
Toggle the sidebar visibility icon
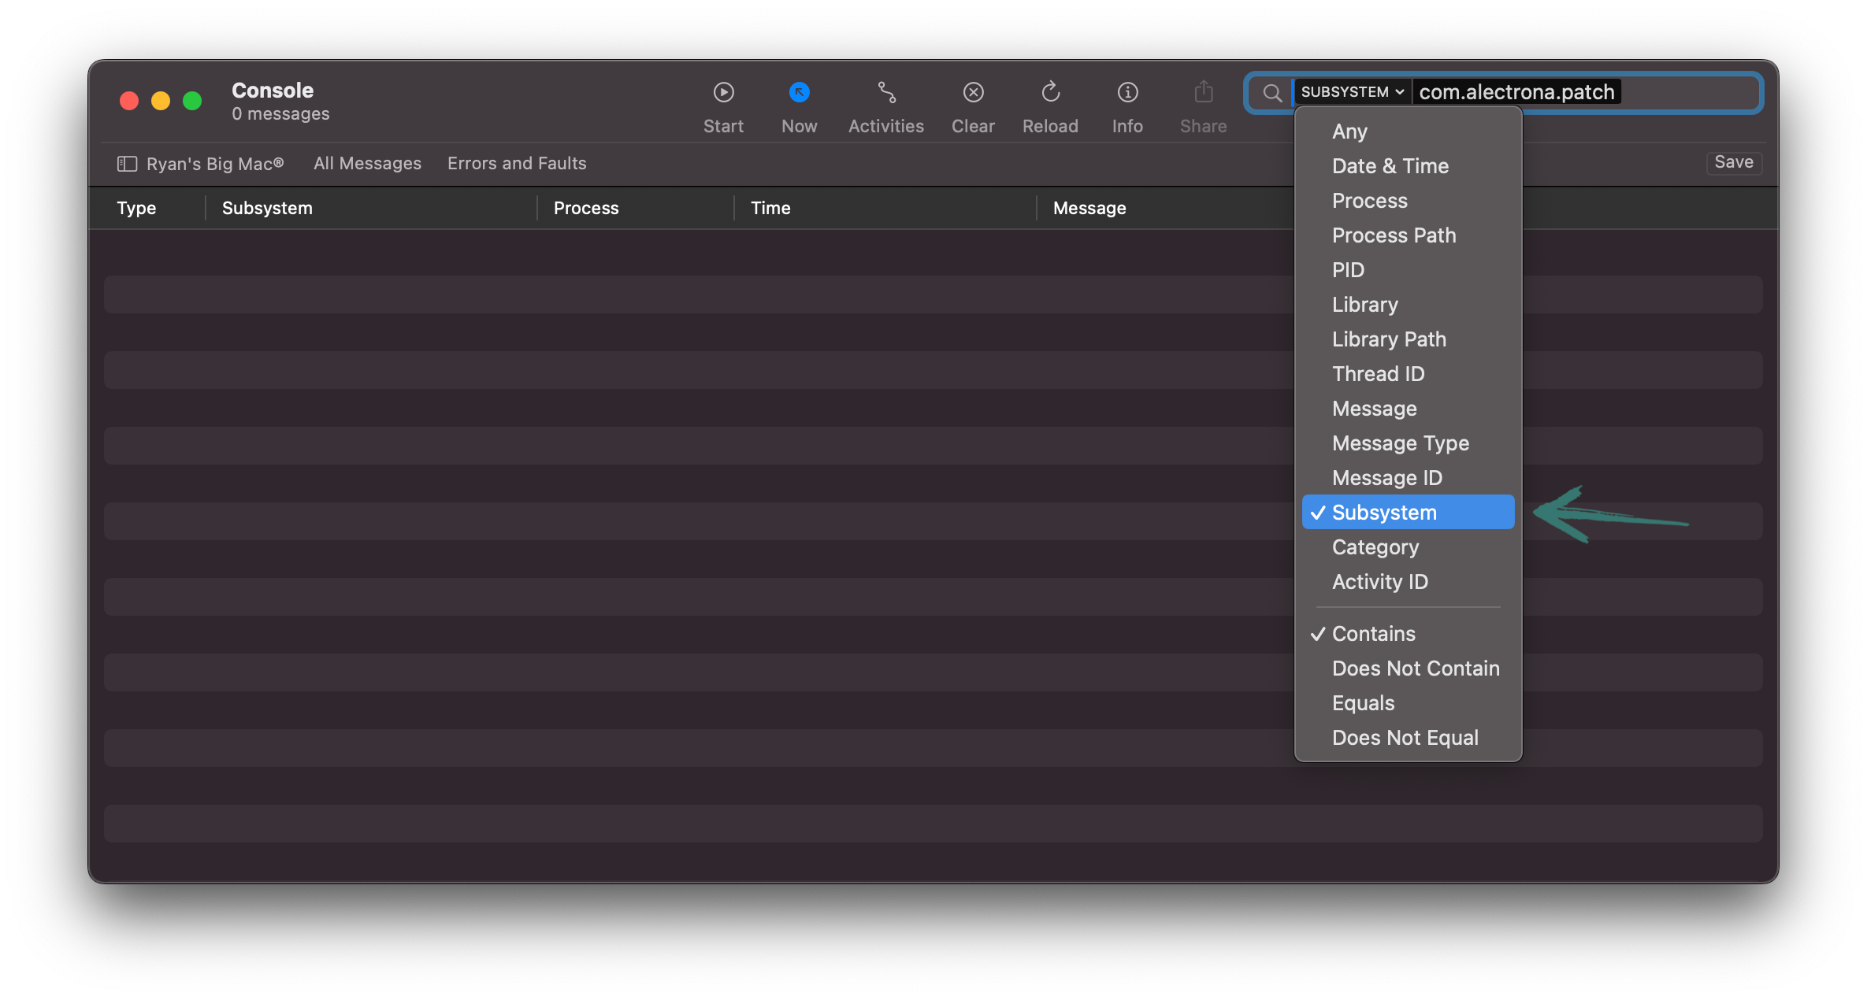click(127, 163)
